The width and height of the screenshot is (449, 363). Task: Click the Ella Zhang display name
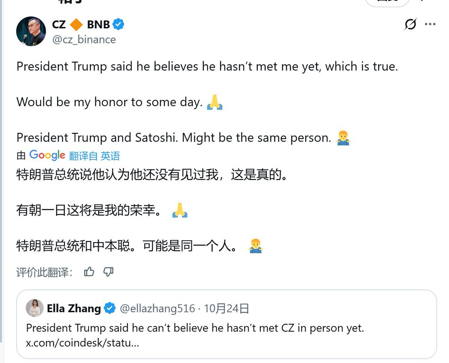tap(74, 308)
